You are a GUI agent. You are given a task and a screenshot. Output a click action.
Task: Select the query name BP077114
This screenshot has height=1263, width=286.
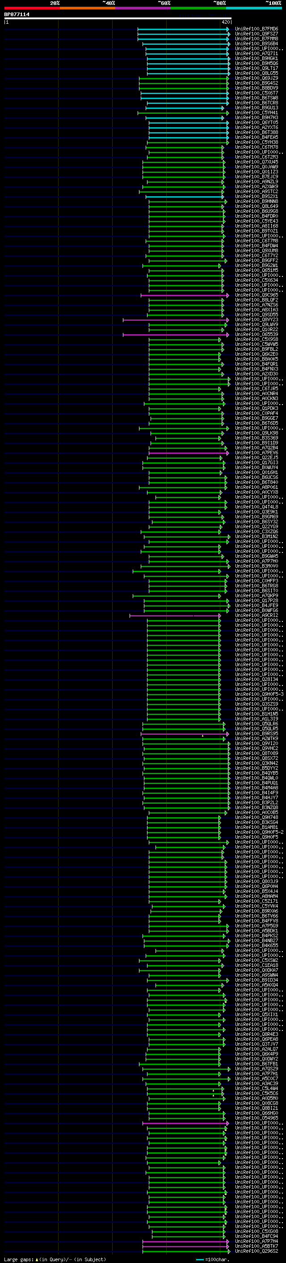pyautogui.click(x=17, y=14)
